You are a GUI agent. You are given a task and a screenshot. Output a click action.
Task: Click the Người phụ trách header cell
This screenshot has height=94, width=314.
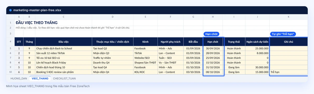coord(170,42)
